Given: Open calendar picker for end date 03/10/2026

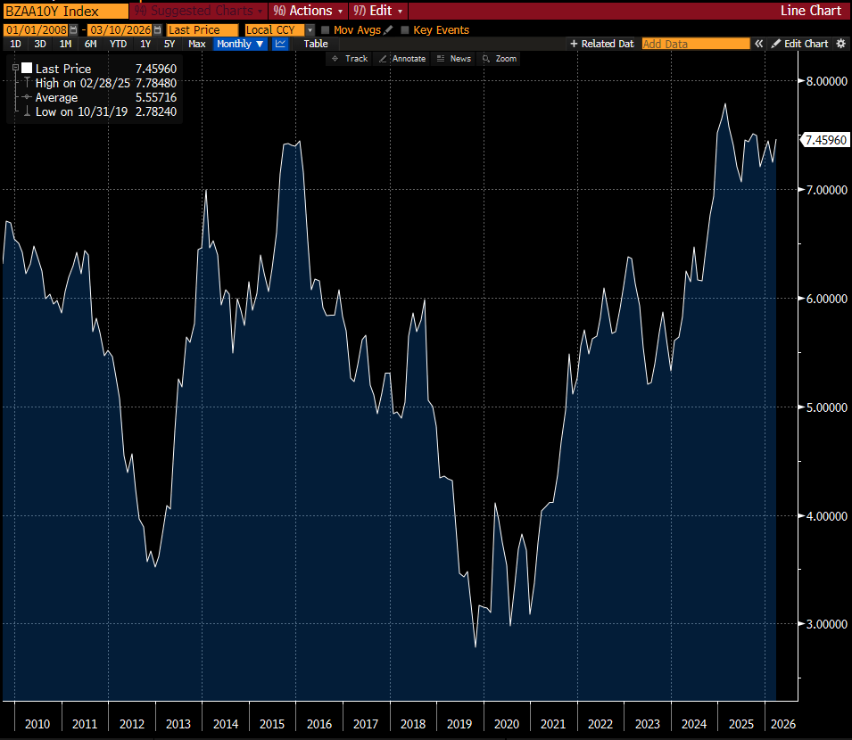Looking at the screenshot, I should pyautogui.click(x=158, y=29).
